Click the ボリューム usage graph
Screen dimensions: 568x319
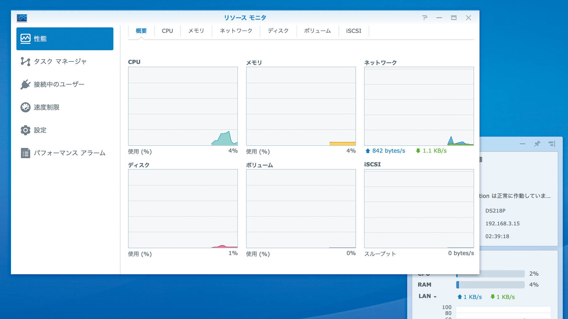point(301,209)
